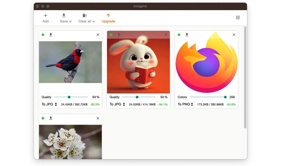Screen dimensions: 296x166
Task: Open the Save dropdown menu
Action: coord(66,21)
